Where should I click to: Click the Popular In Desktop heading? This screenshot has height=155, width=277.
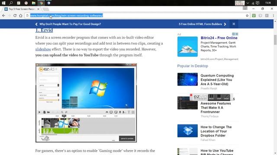[x=193, y=66]
